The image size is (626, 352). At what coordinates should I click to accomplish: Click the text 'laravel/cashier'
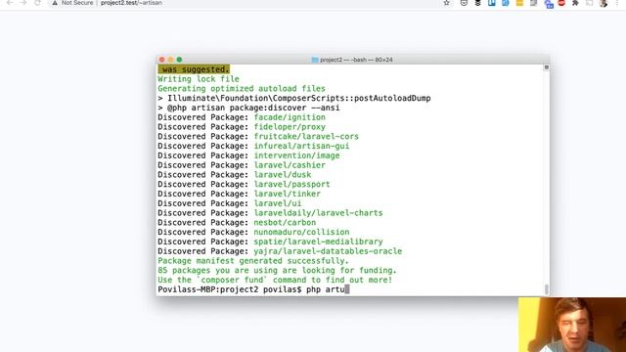click(x=290, y=165)
